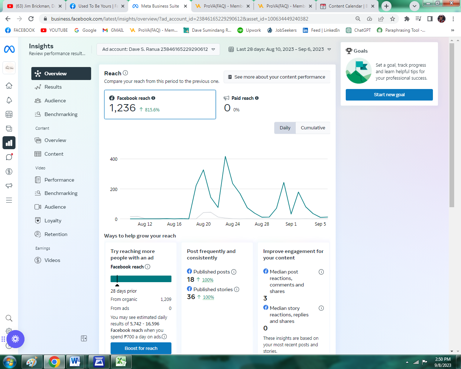Open the Home icon in left rail
The height and width of the screenshot is (369, 461).
9,86
